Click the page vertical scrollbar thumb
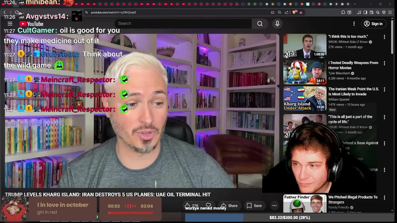 [x=393, y=37]
